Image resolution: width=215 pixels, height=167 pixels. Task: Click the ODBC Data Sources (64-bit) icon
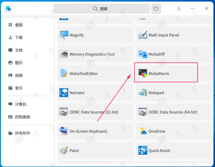[143, 112]
